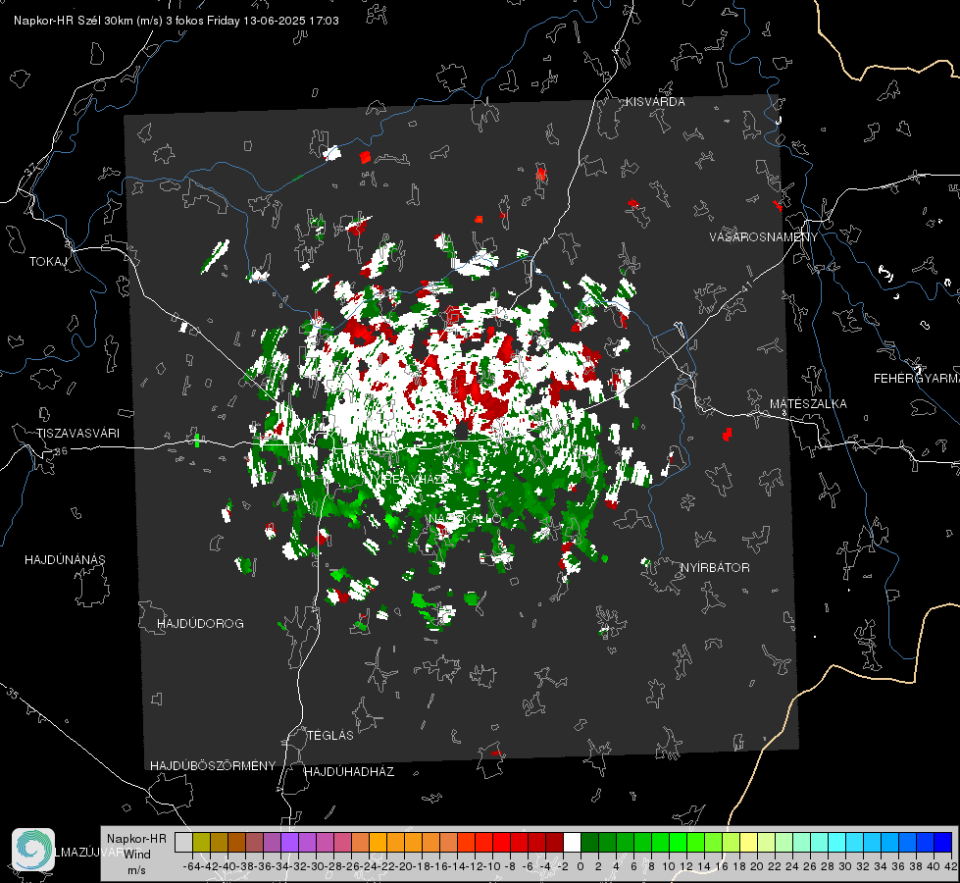Select the TÉGLÁS town label

(x=330, y=736)
